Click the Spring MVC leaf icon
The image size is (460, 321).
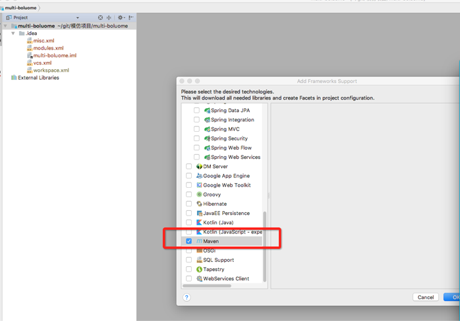click(207, 129)
